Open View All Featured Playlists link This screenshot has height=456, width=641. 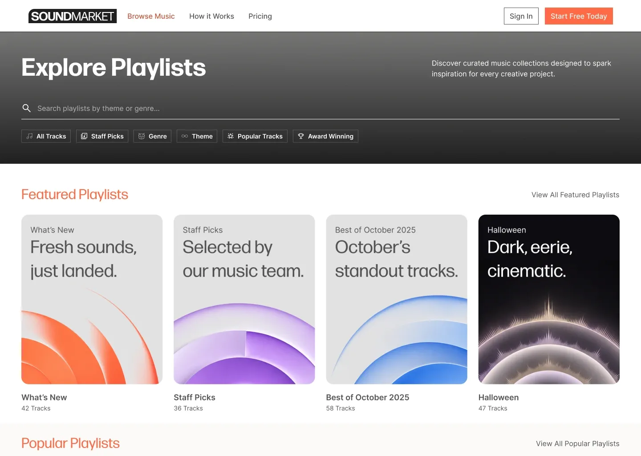coord(575,195)
